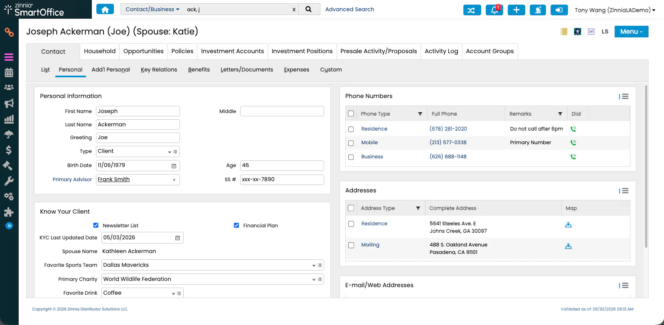
Task: Check the Mailing address row checkbox
Action: tap(351, 245)
